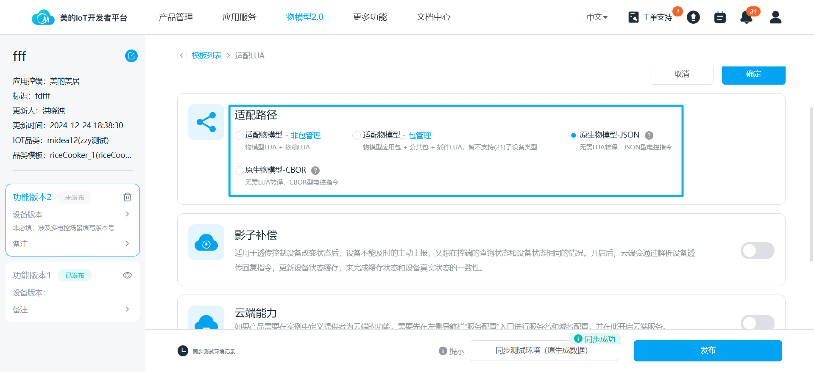Delete 功能版本2 with the trash icon

coord(127,197)
